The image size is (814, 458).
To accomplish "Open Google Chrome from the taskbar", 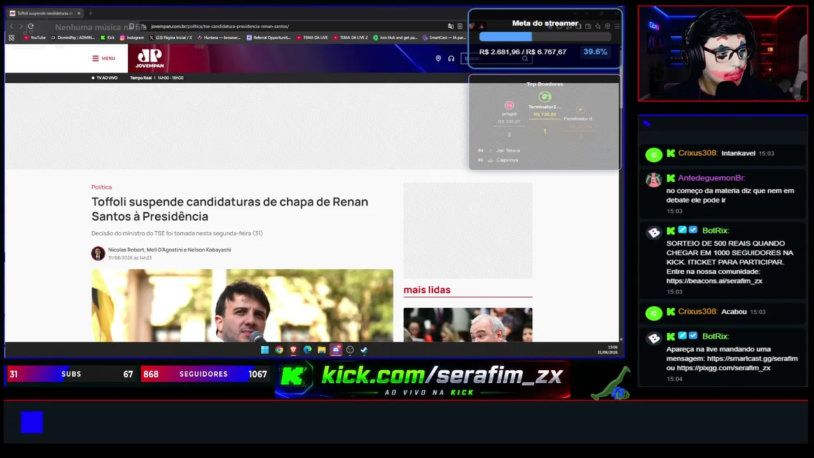I will click(x=279, y=350).
